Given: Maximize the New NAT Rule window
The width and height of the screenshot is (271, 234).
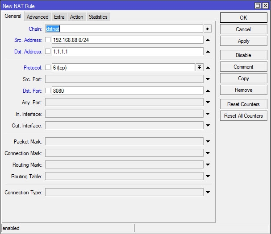Looking at the screenshot, I should click(258, 6).
